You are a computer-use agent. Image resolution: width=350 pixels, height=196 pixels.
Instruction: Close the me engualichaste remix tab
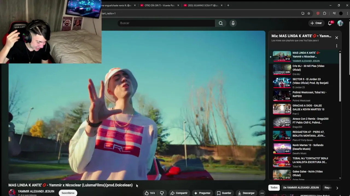135,5
